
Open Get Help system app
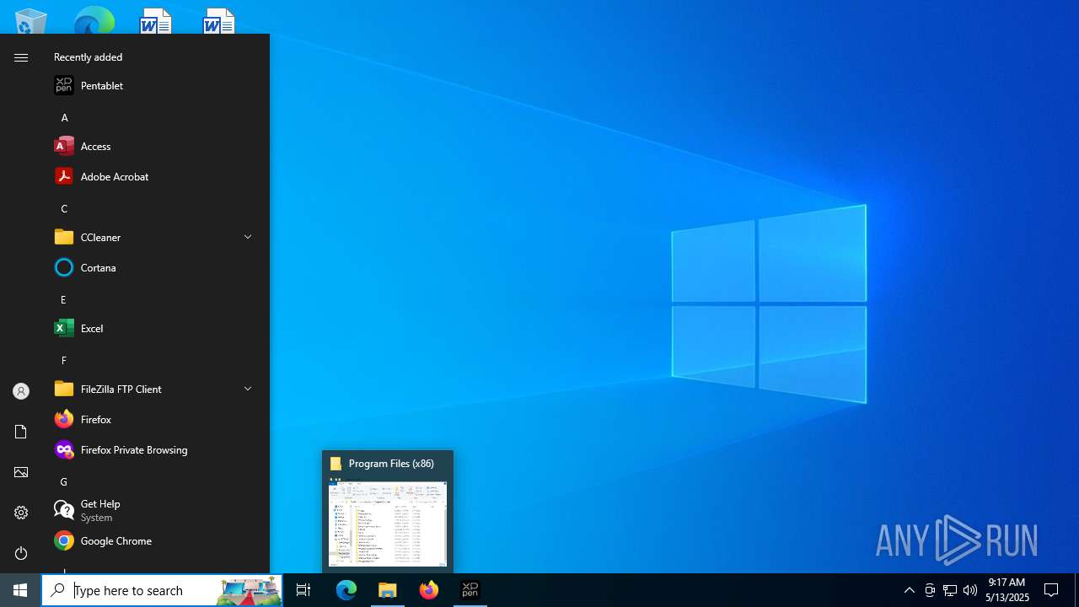[155, 510]
